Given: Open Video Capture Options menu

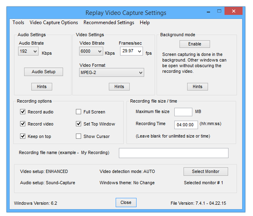Looking at the screenshot, I should [x=53, y=23].
